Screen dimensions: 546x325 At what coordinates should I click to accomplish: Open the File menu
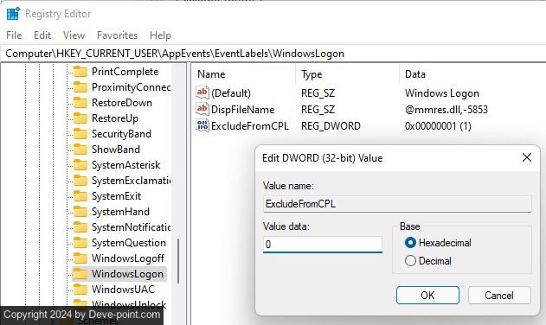[14, 35]
